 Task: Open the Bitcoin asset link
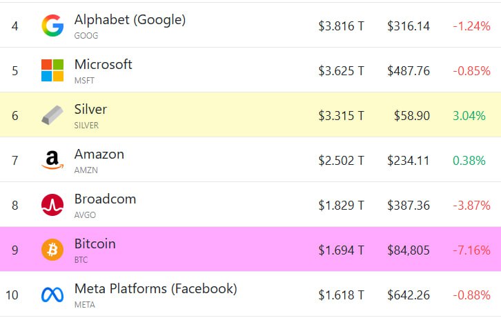pyautogui.click(x=95, y=244)
